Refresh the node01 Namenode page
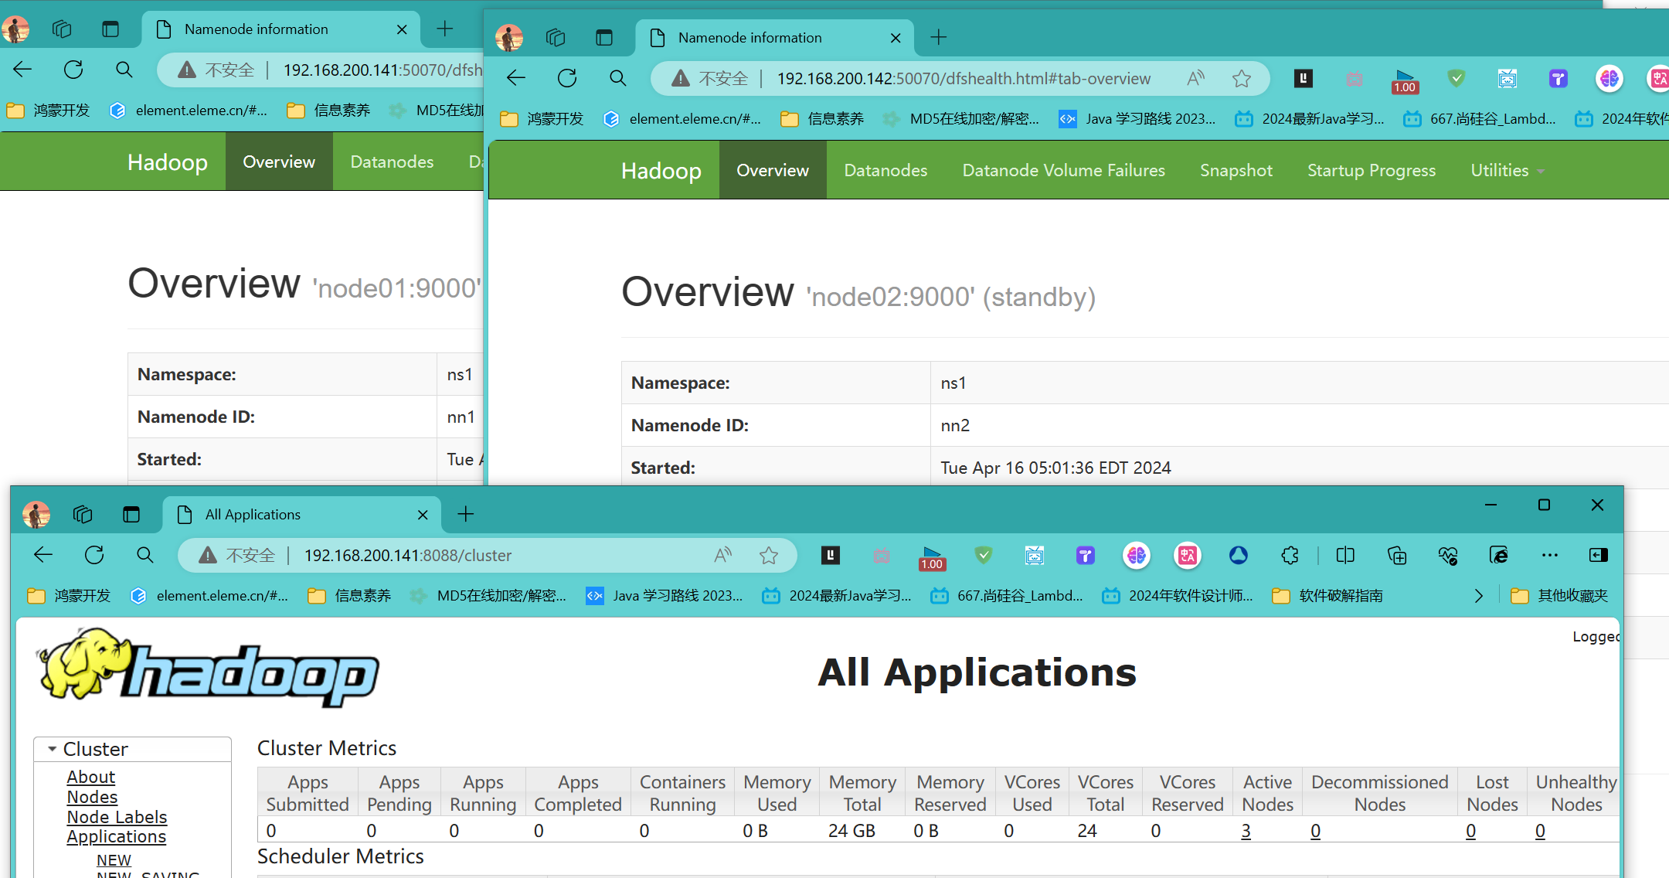The image size is (1669, 878). coord(73,70)
